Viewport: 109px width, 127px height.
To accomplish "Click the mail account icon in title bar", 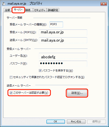I will (4, 4).
